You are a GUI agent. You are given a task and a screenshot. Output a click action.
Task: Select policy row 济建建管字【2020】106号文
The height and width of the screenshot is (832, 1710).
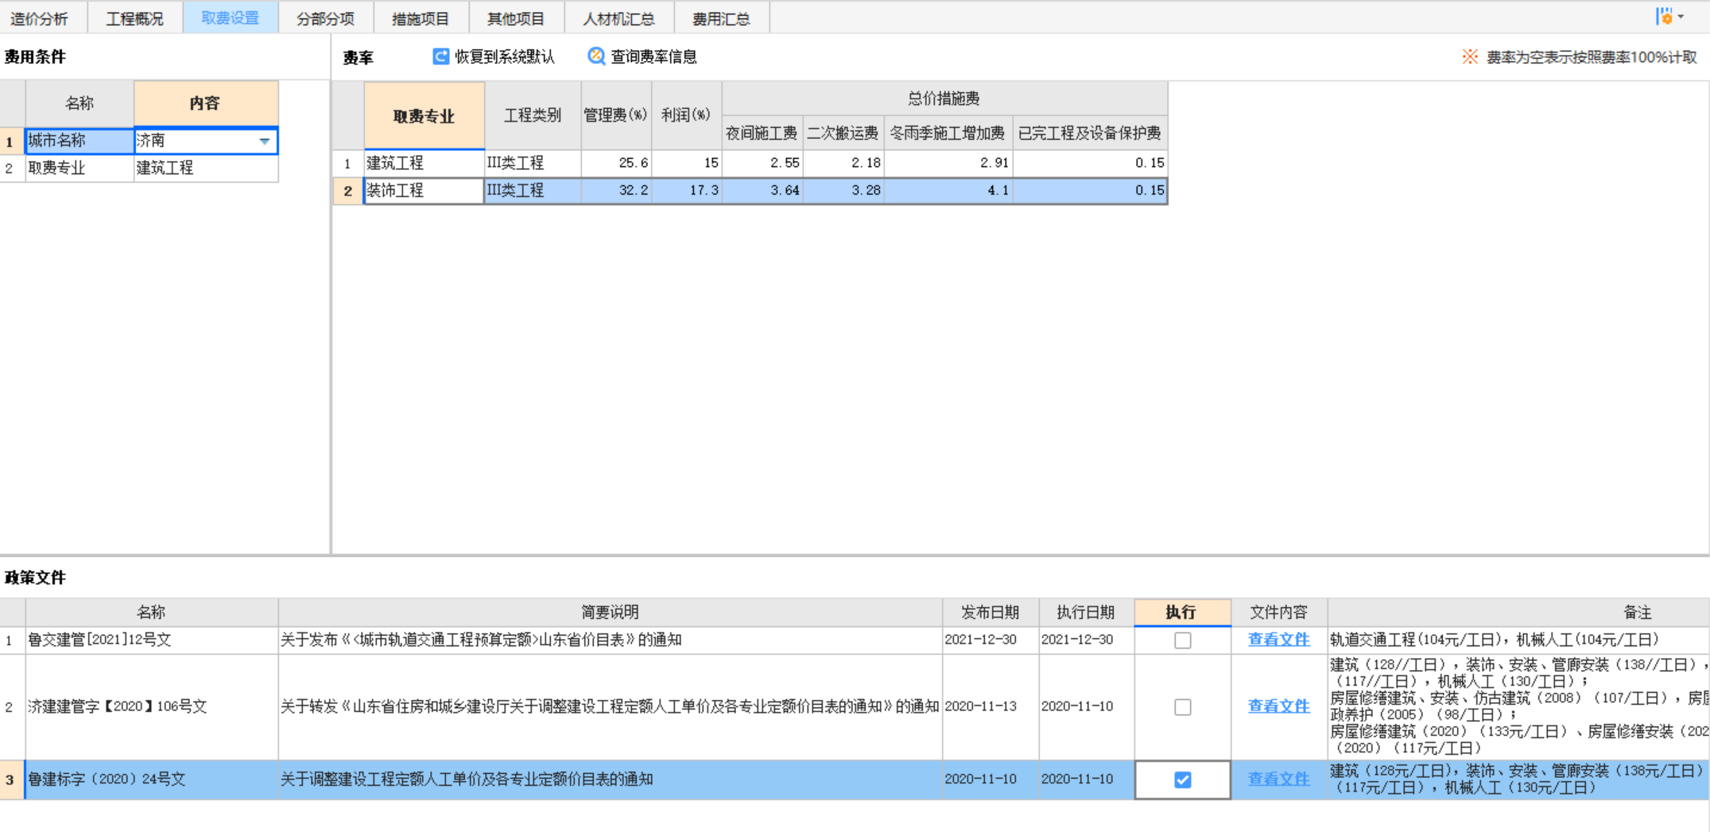pyautogui.click(x=855, y=706)
